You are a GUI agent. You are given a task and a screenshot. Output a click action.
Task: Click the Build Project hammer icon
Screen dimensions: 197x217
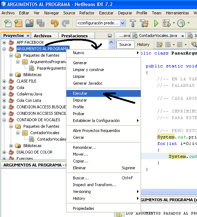pos(133,23)
